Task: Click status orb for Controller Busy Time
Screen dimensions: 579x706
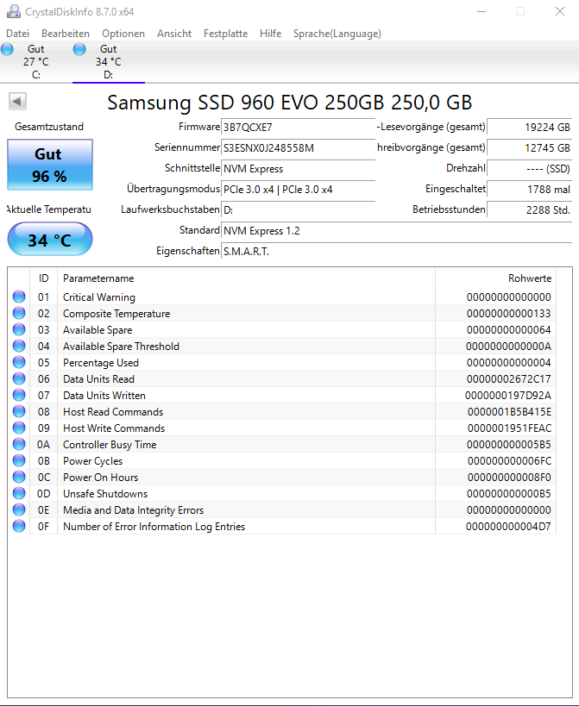Action: [x=19, y=445]
